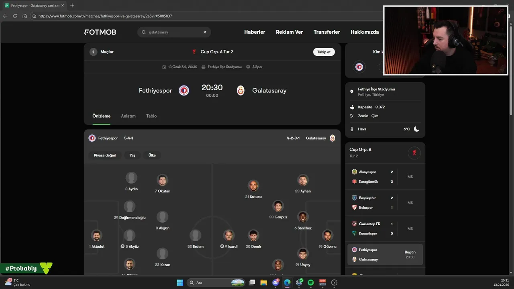Image resolution: width=514 pixels, height=289 pixels.
Task: Open player 6 Sánchez
Action: click(303, 221)
